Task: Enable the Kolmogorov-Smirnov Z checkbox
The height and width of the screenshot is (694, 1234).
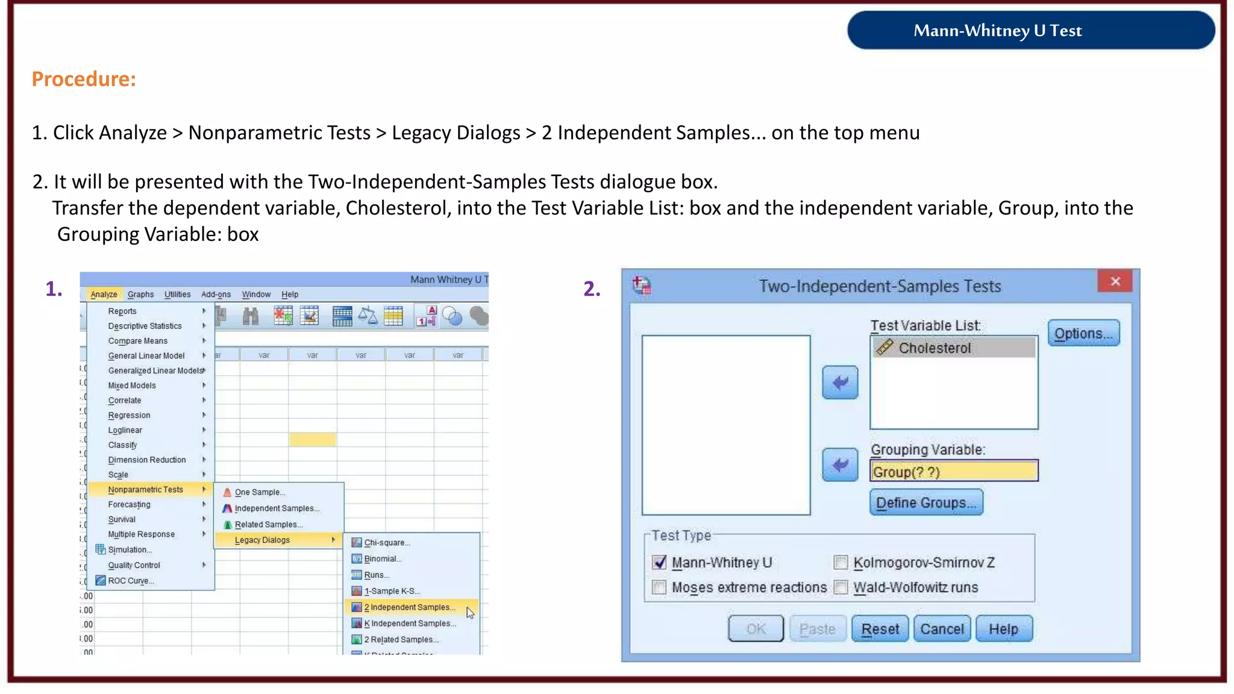Action: pyautogui.click(x=841, y=563)
